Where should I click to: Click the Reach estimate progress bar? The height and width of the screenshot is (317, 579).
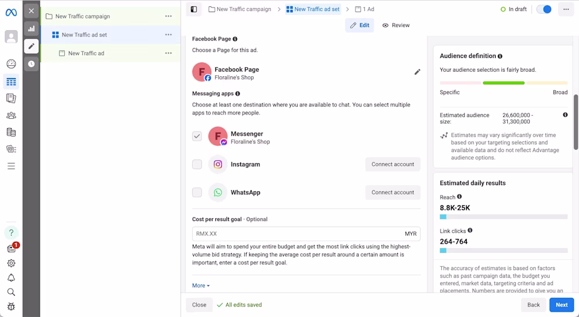(x=504, y=217)
